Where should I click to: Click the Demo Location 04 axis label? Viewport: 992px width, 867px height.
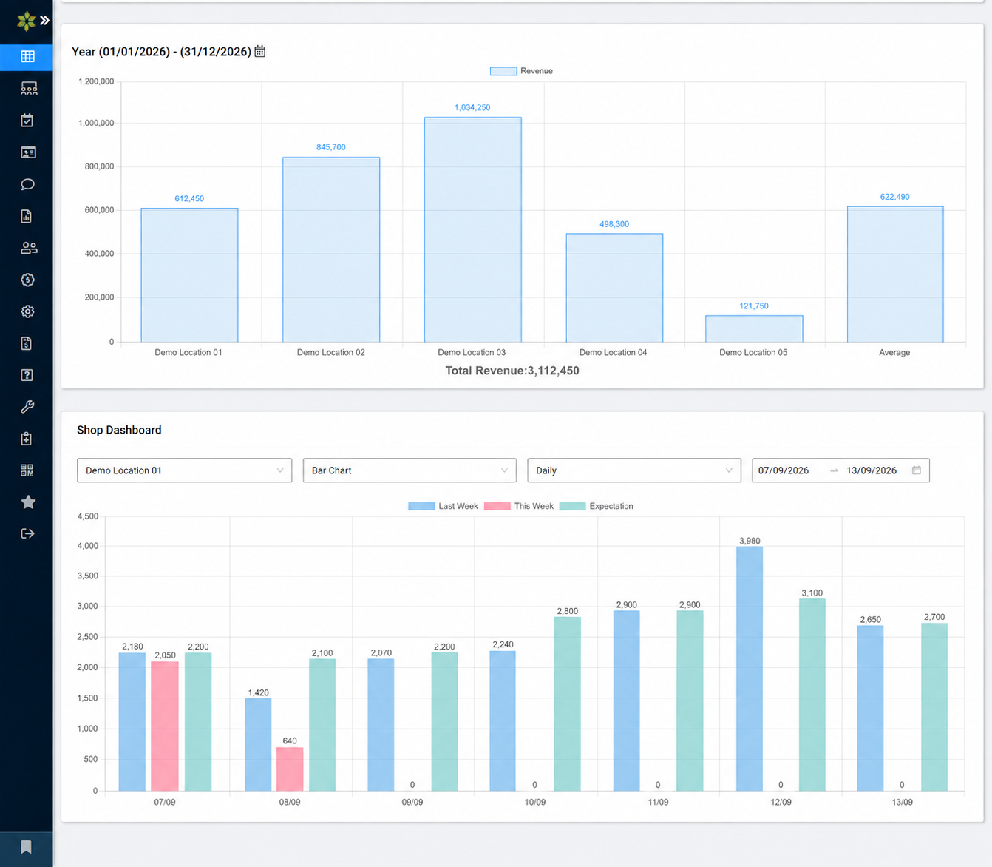click(613, 352)
